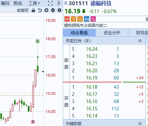
Task: Select buy level 4 price 16.15
Action: click(92, 109)
